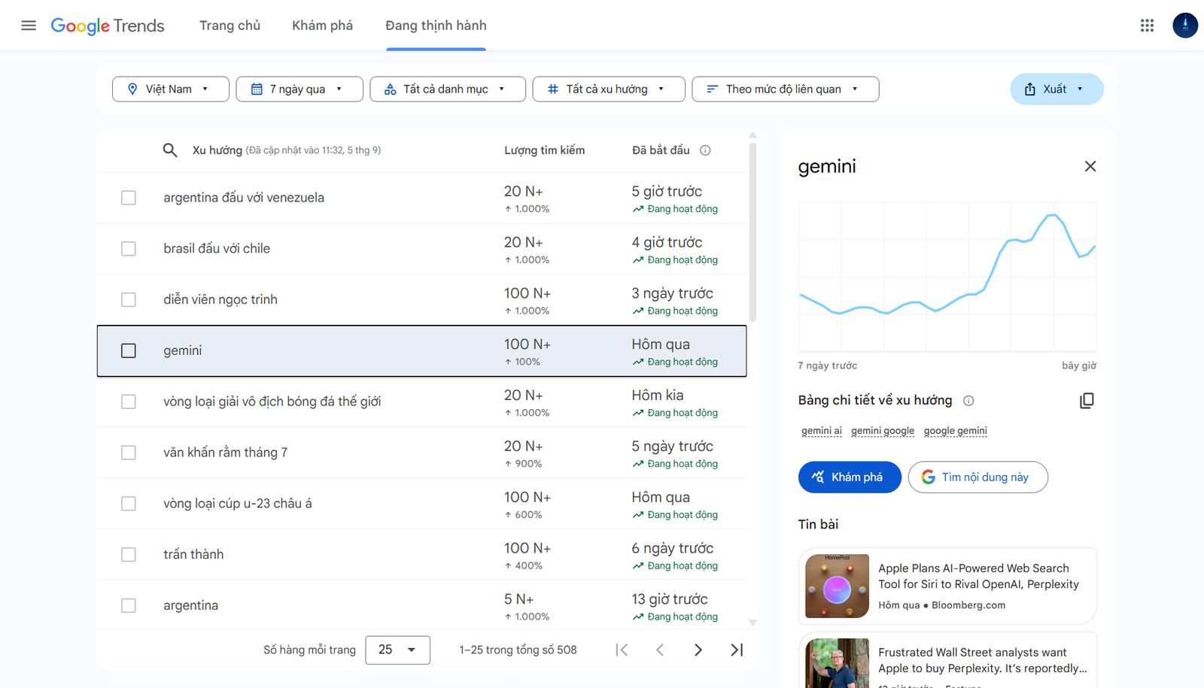Click 'Tìm nội dung này' Google search button
The image size is (1204, 688).
pyautogui.click(x=977, y=477)
